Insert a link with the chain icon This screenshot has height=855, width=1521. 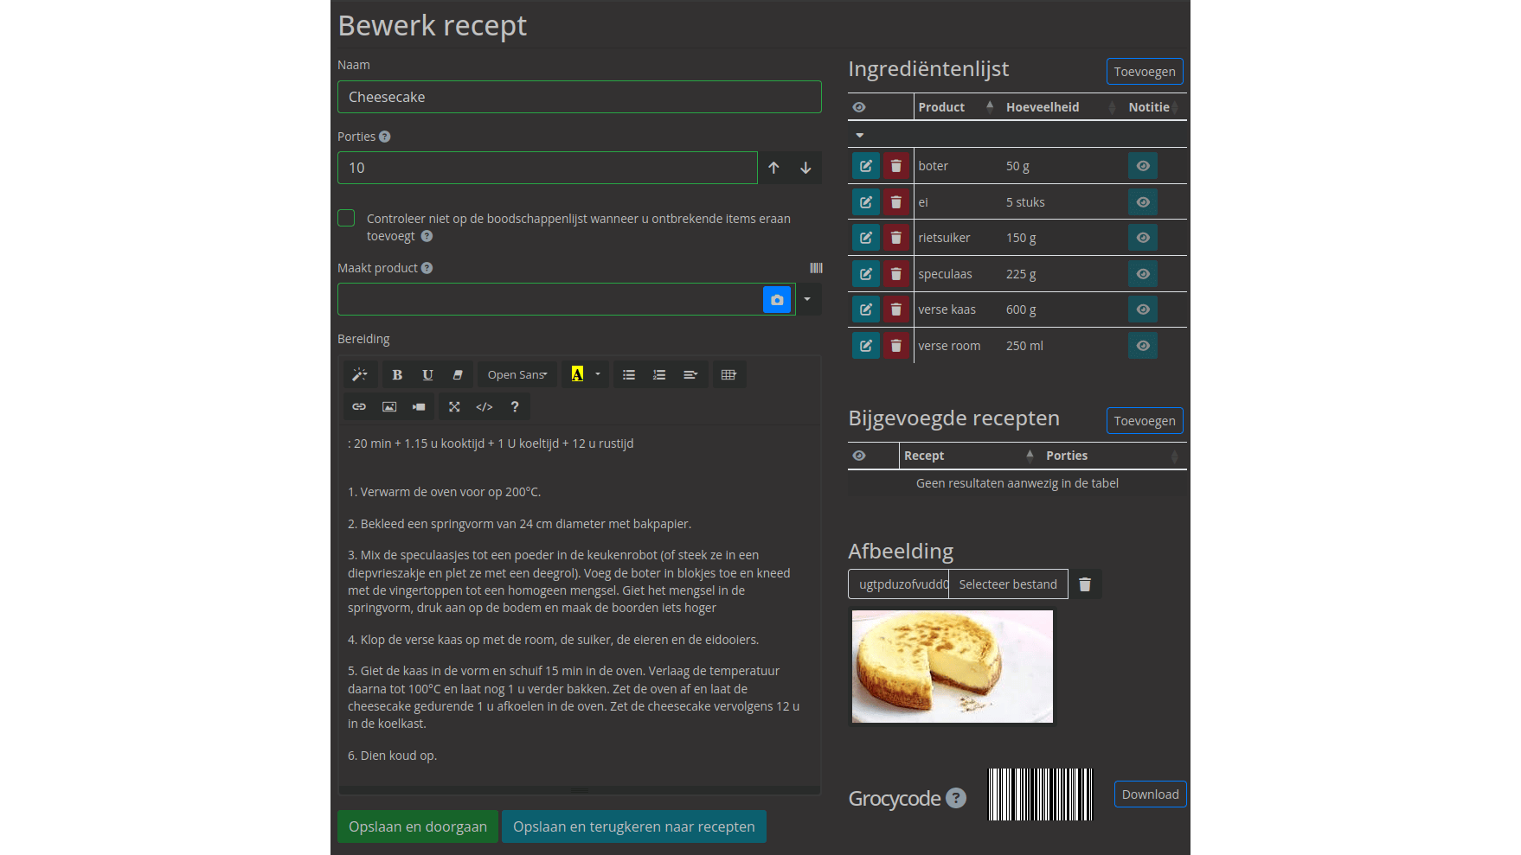click(359, 406)
